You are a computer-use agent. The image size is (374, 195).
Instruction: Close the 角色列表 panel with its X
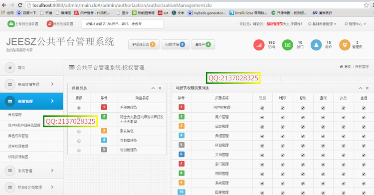point(160,88)
